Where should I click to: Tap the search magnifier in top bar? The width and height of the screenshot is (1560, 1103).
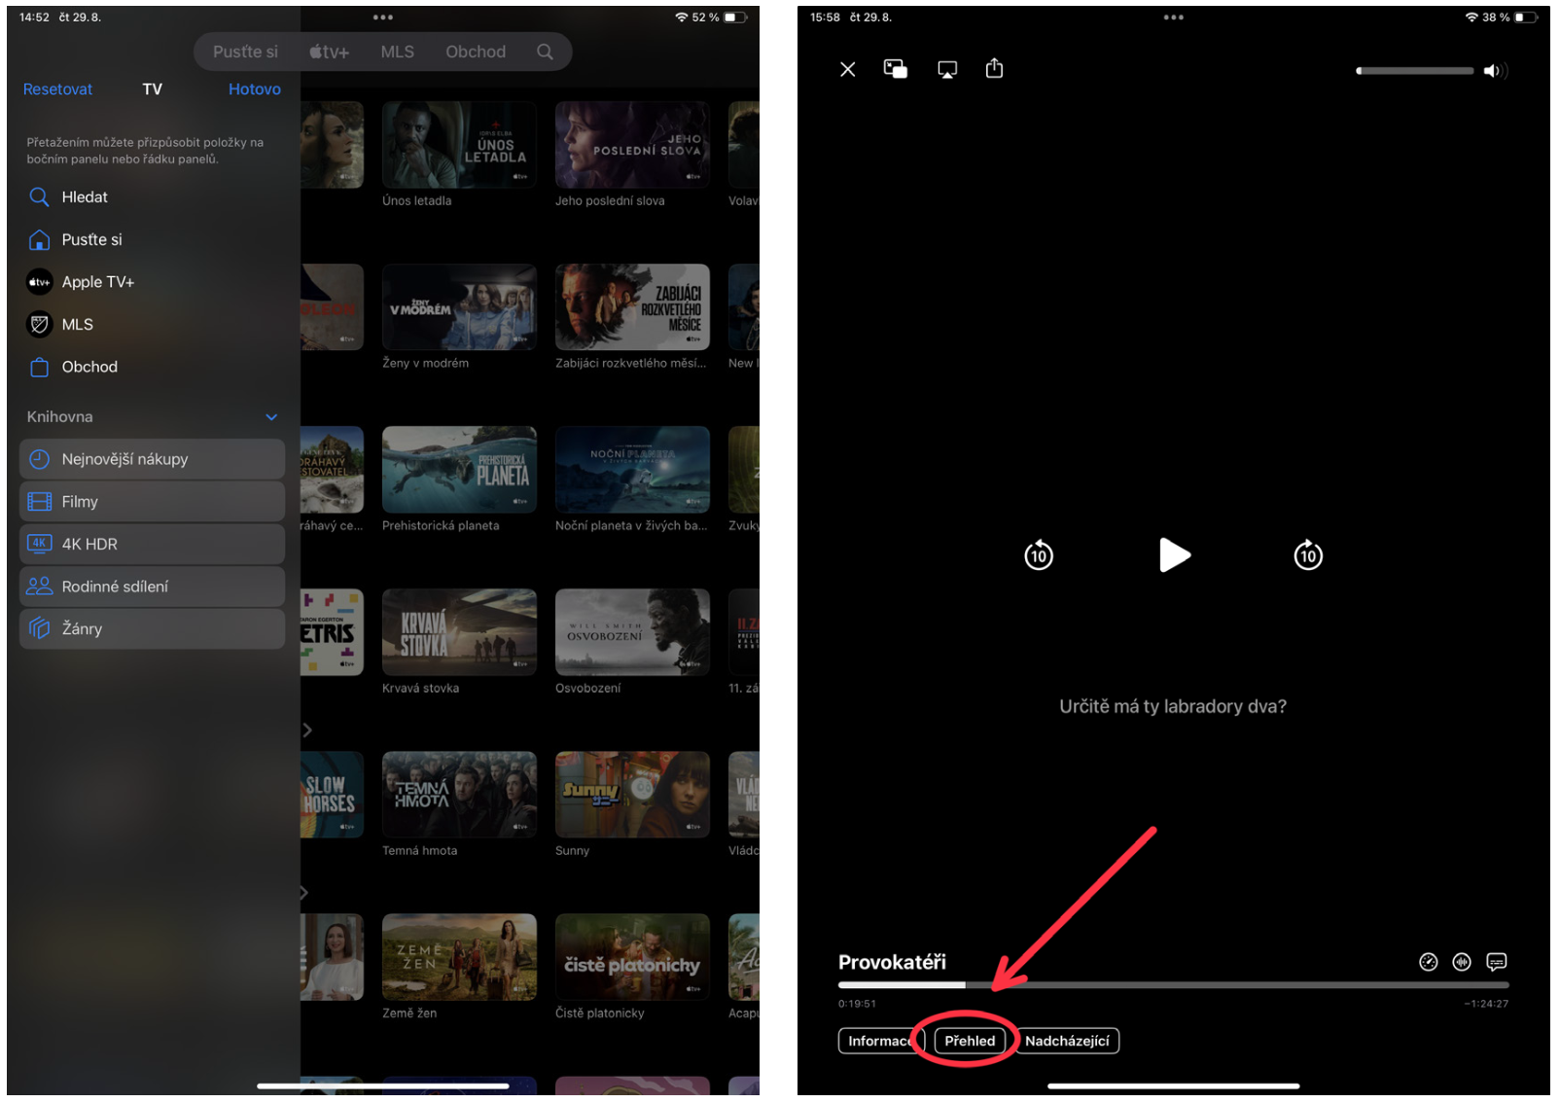(x=545, y=53)
